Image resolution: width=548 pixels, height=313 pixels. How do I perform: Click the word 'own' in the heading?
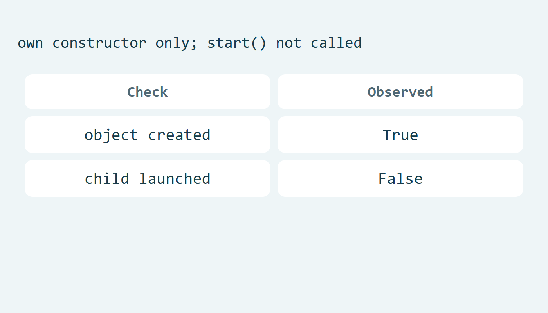(x=30, y=43)
